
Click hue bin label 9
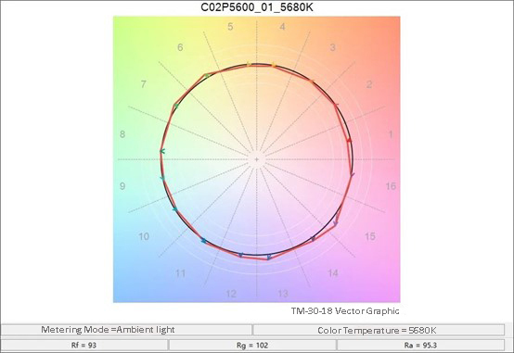tap(122, 186)
